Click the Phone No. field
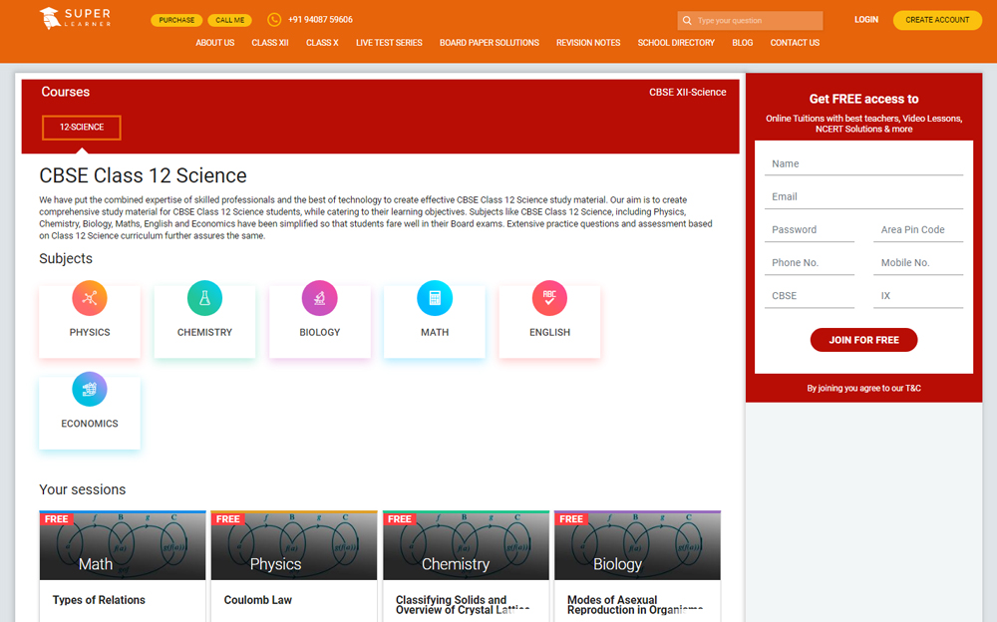This screenshot has height=622, width=997. [x=810, y=263]
